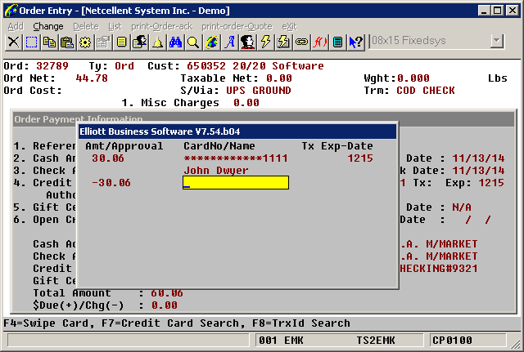Click the -30.06 amount in the popup
Image resolution: width=524 pixels, height=352 pixels.
(x=111, y=183)
